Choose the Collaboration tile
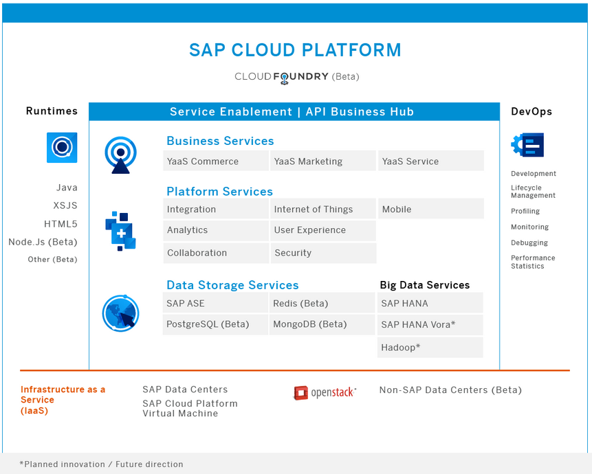This screenshot has height=474, width=592. click(216, 253)
